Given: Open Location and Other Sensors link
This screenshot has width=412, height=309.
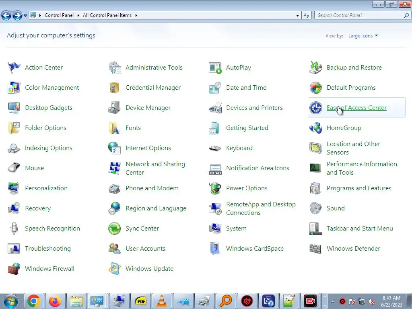Looking at the screenshot, I should [x=353, y=148].
